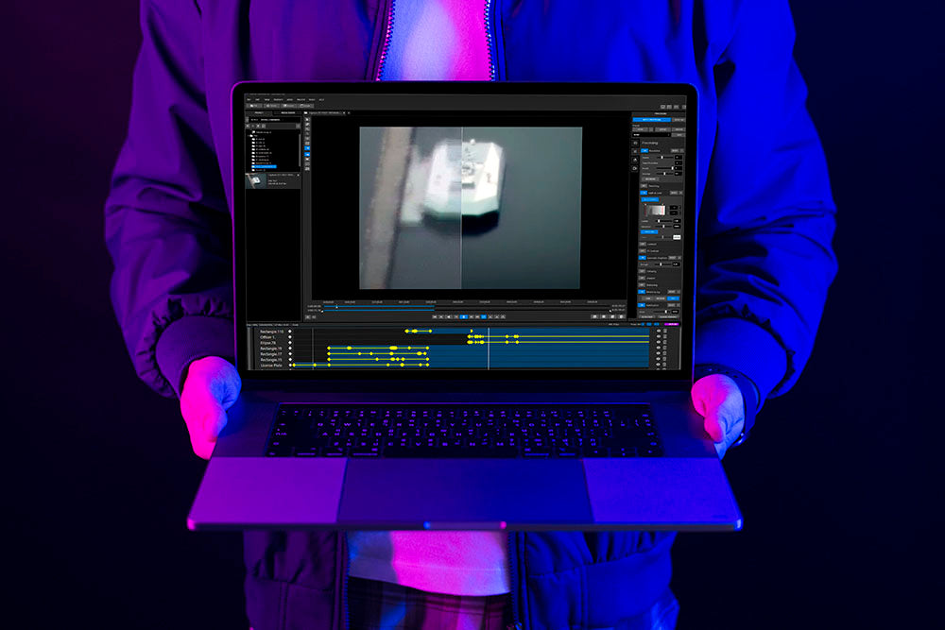Screen dimensions: 945x630
Task: Click the blue highlighted tool in vertical viewer toolbar
Action: [x=307, y=149]
